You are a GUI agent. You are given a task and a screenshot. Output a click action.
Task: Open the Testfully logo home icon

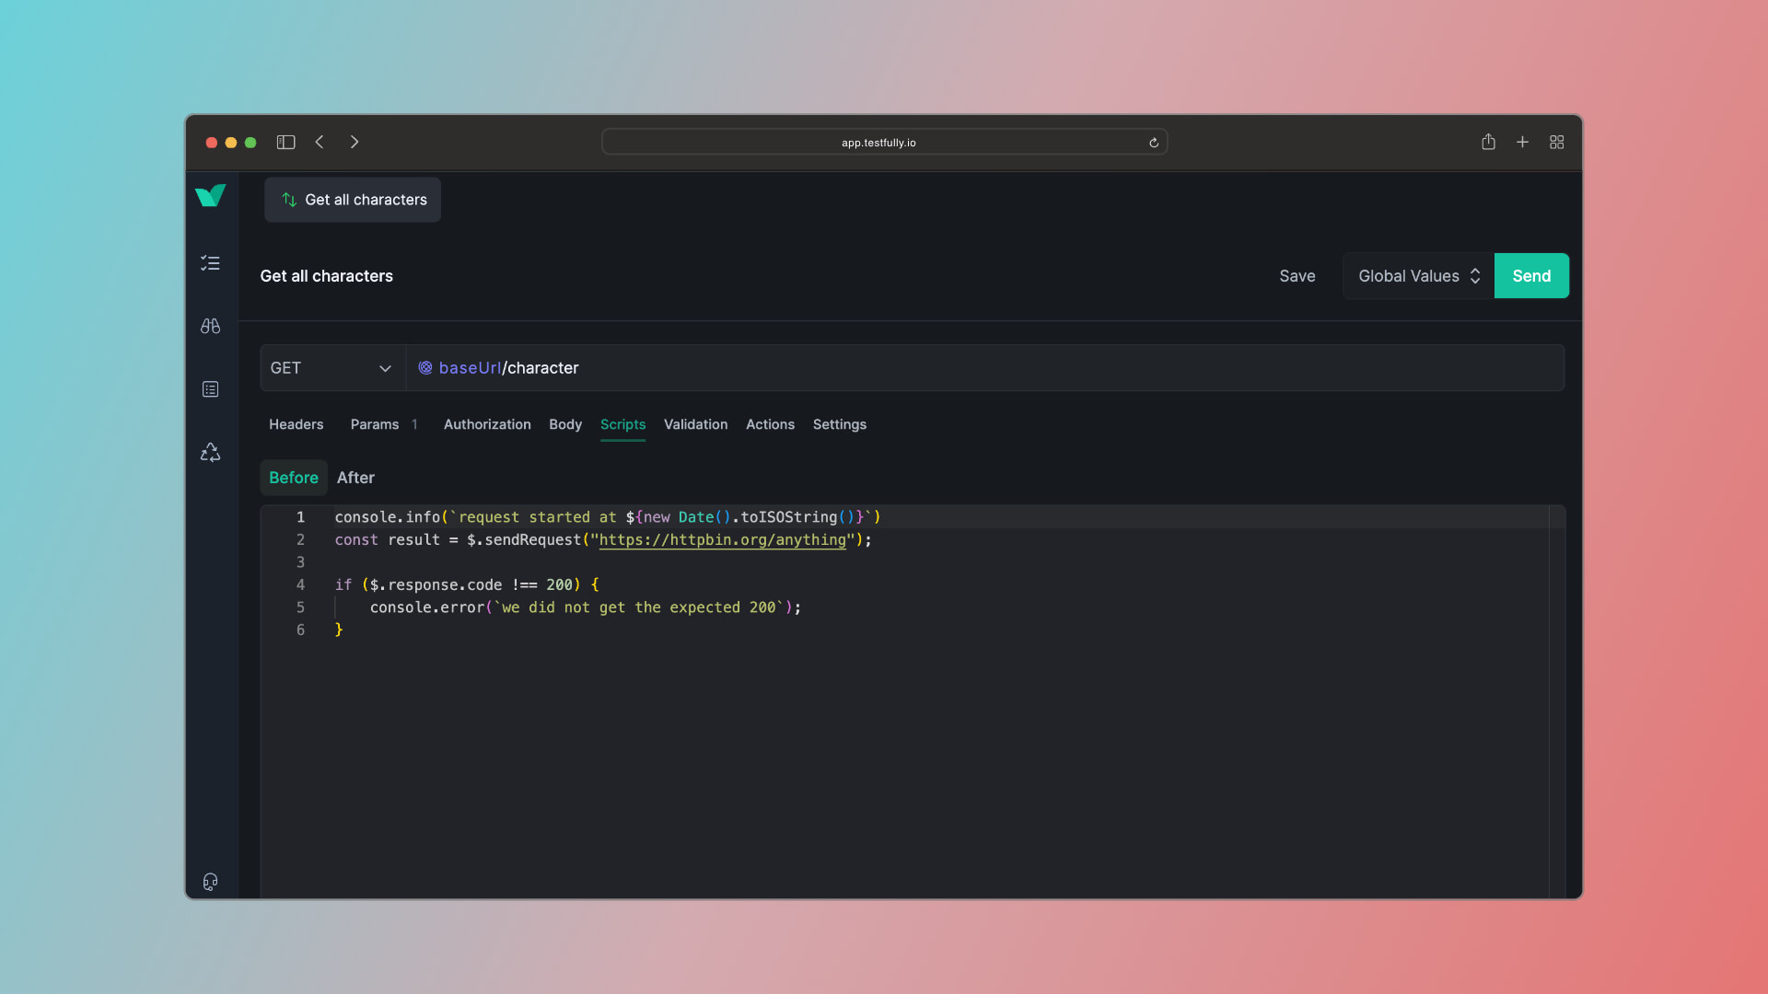[210, 195]
